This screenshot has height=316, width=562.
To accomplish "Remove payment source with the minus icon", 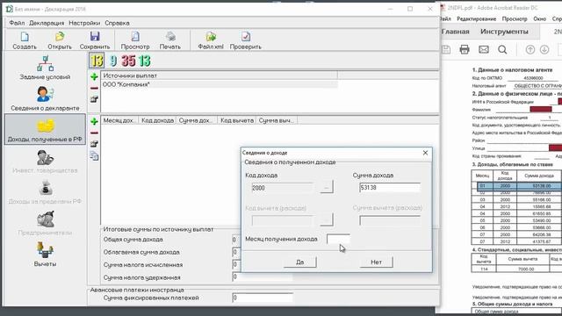I will pos(94,88).
